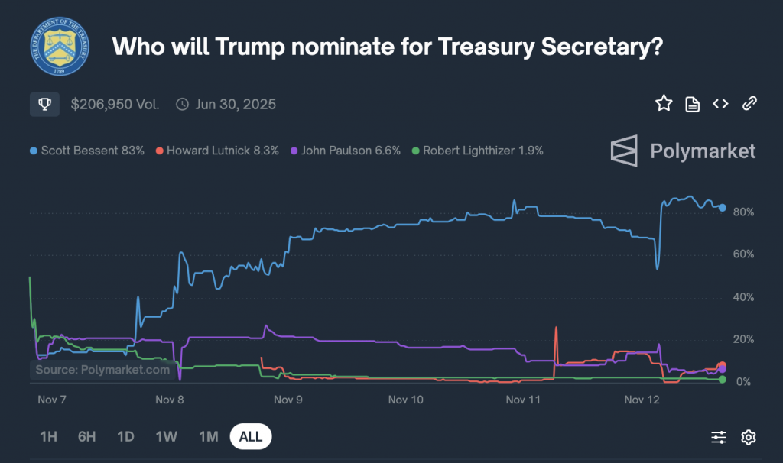Open chart settings gear icon
This screenshot has height=463, width=783.
749,437
